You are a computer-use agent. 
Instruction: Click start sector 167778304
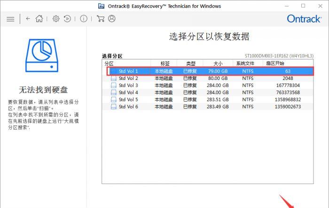(x=288, y=85)
